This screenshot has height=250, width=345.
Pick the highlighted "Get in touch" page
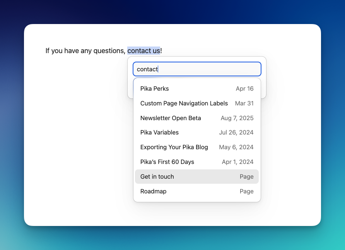157,176
